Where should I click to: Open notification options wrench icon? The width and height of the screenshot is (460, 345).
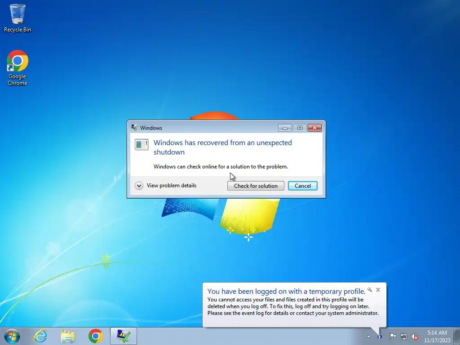(x=370, y=290)
